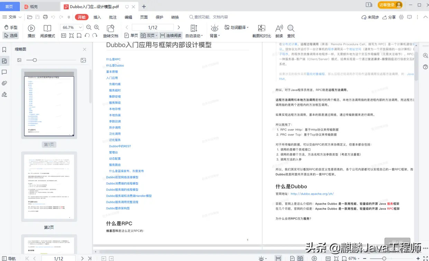Screen dimensions: 429x261
Task: Click the fit width toolbar icon
Action: pyautogui.click(x=79, y=36)
